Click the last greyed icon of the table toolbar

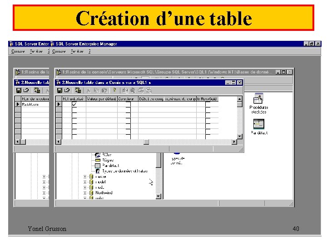[x=149, y=90]
